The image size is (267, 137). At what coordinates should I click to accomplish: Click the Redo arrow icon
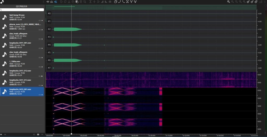[65, 2]
